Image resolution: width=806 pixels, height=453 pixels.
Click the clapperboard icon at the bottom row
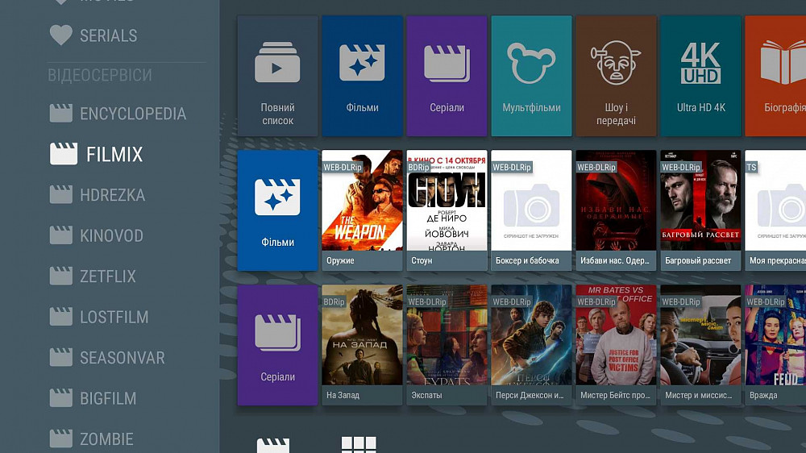click(273, 445)
